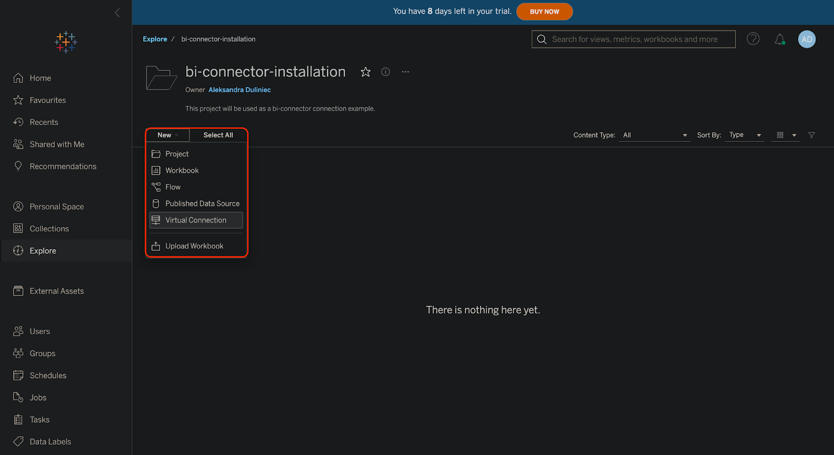Open the project's more actions ellipsis

click(x=406, y=72)
